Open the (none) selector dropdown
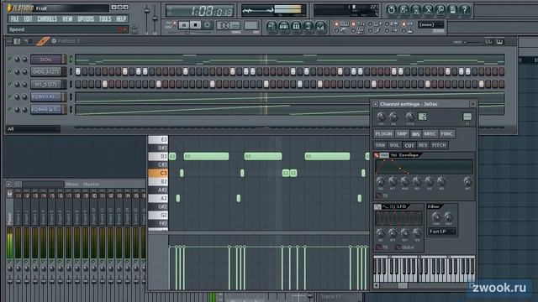The height and width of the screenshot is (302, 538). (x=431, y=24)
